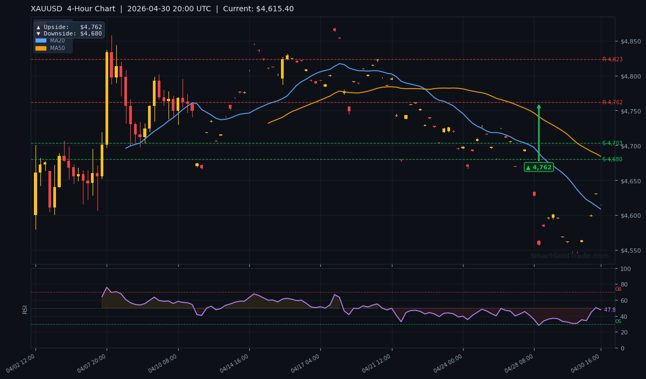Click the OB overbought marker label
The image size is (646, 379).
point(618,289)
